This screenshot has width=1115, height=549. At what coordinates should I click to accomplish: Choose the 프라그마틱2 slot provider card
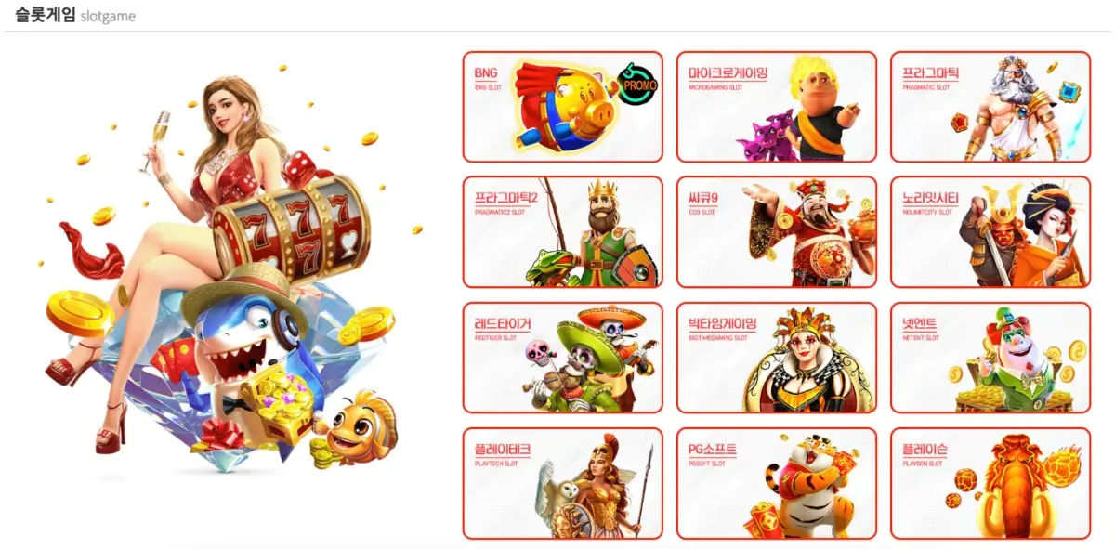point(563,232)
